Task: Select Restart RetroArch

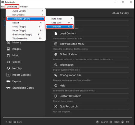Action: coord(70,96)
